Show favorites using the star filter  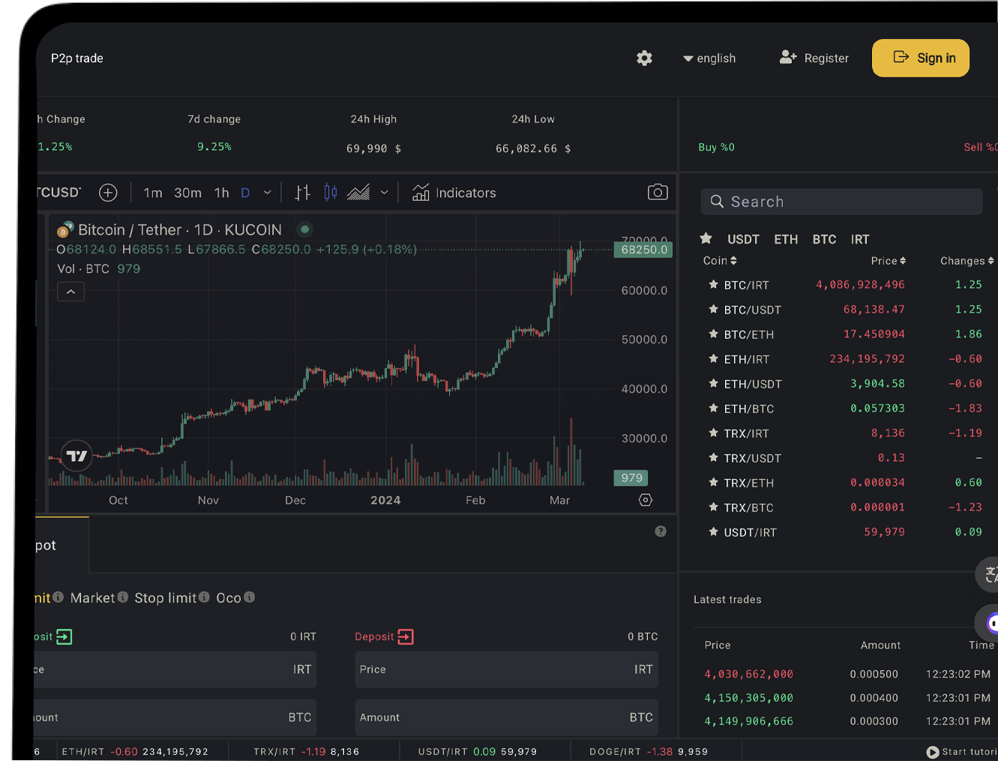pyautogui.click(x=706, y=238)
